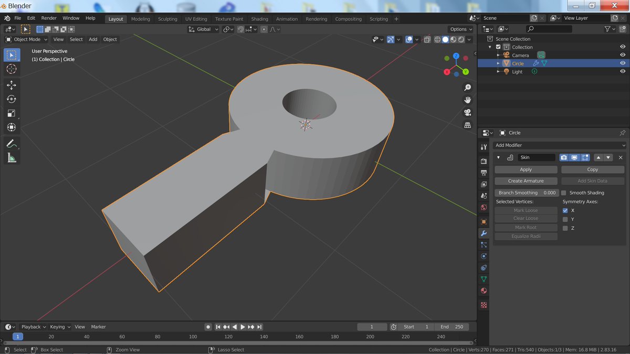Hide the Light object in the outliner
Image resolution: width=630 pixels, height=354 pixels.
[622, 71]
